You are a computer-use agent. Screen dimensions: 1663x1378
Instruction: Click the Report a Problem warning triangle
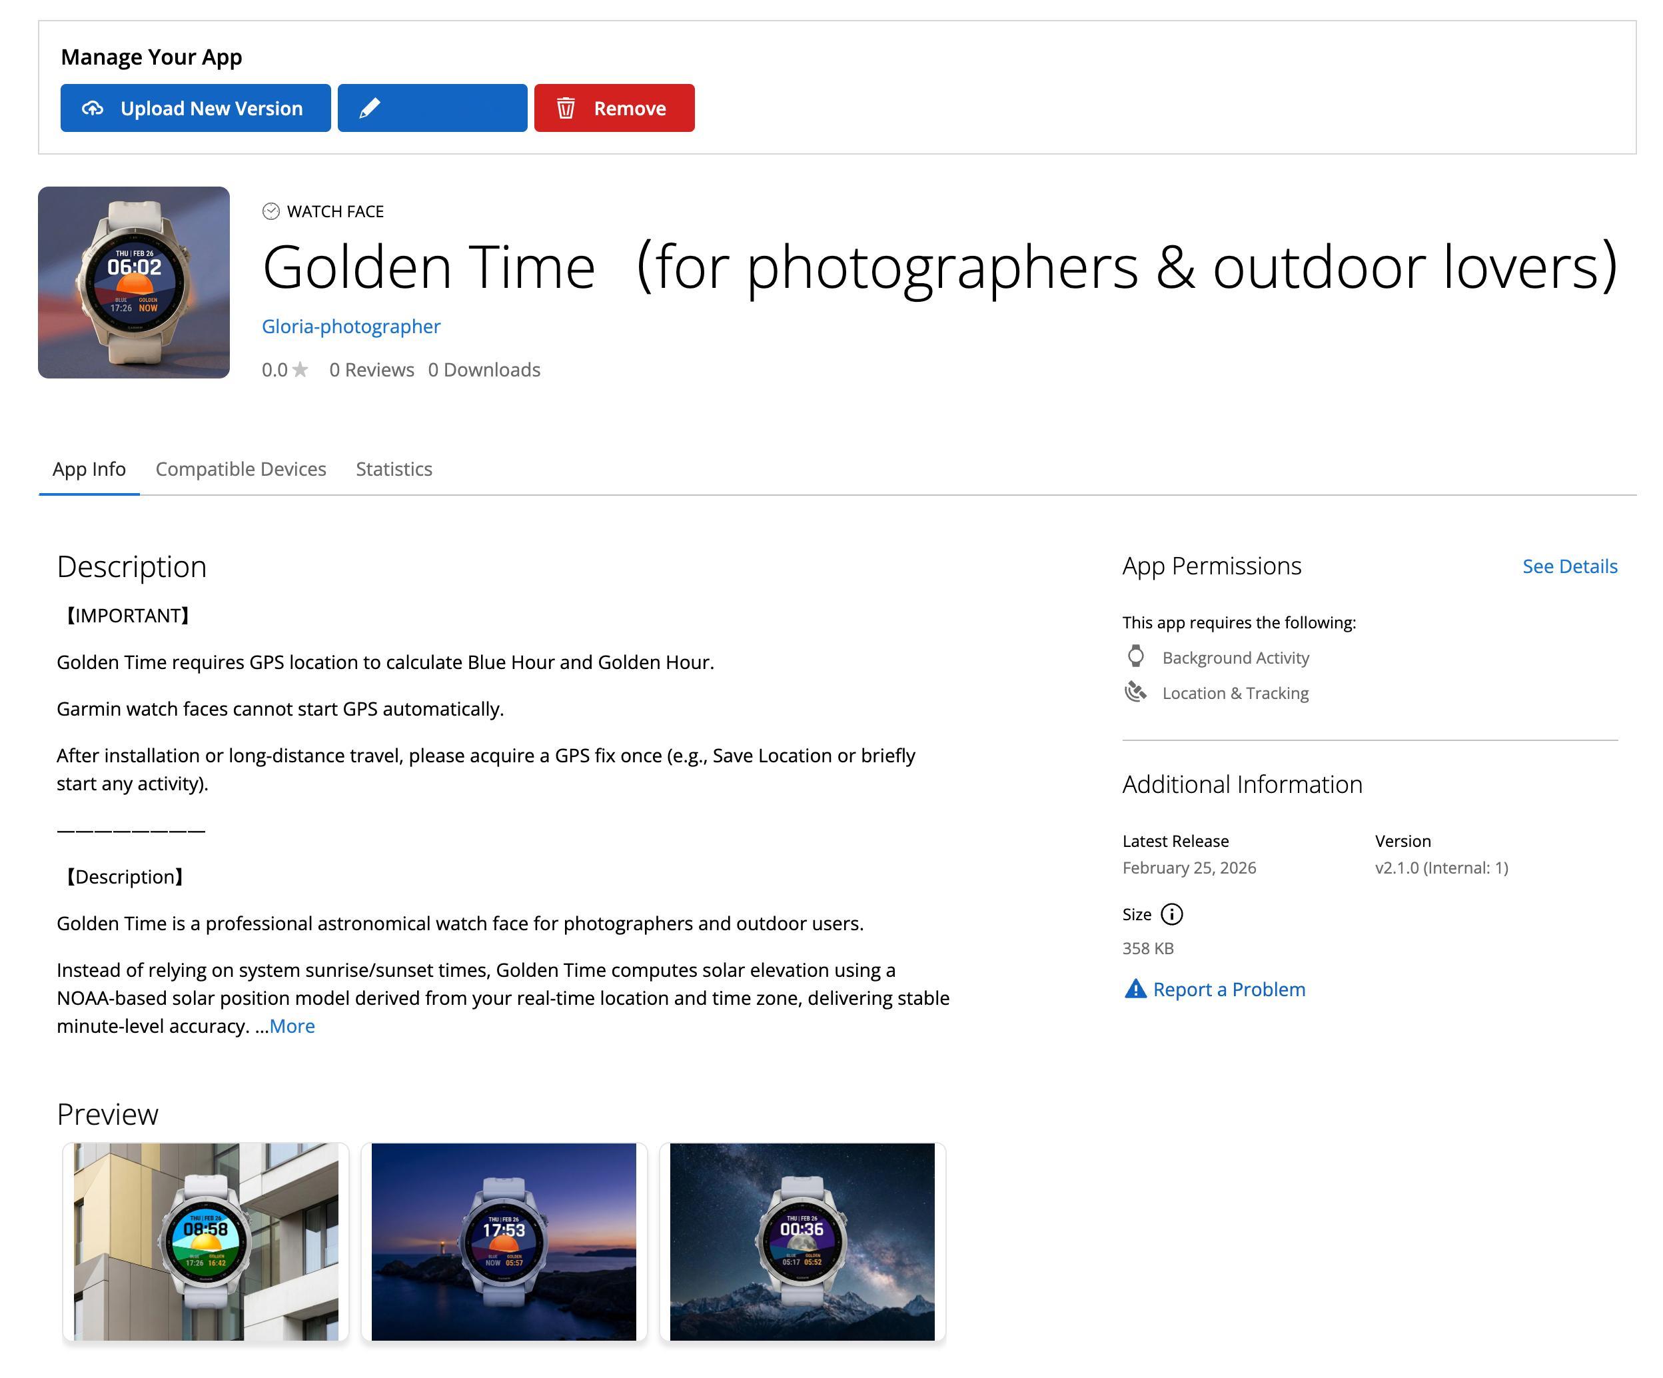[1135, 989]
